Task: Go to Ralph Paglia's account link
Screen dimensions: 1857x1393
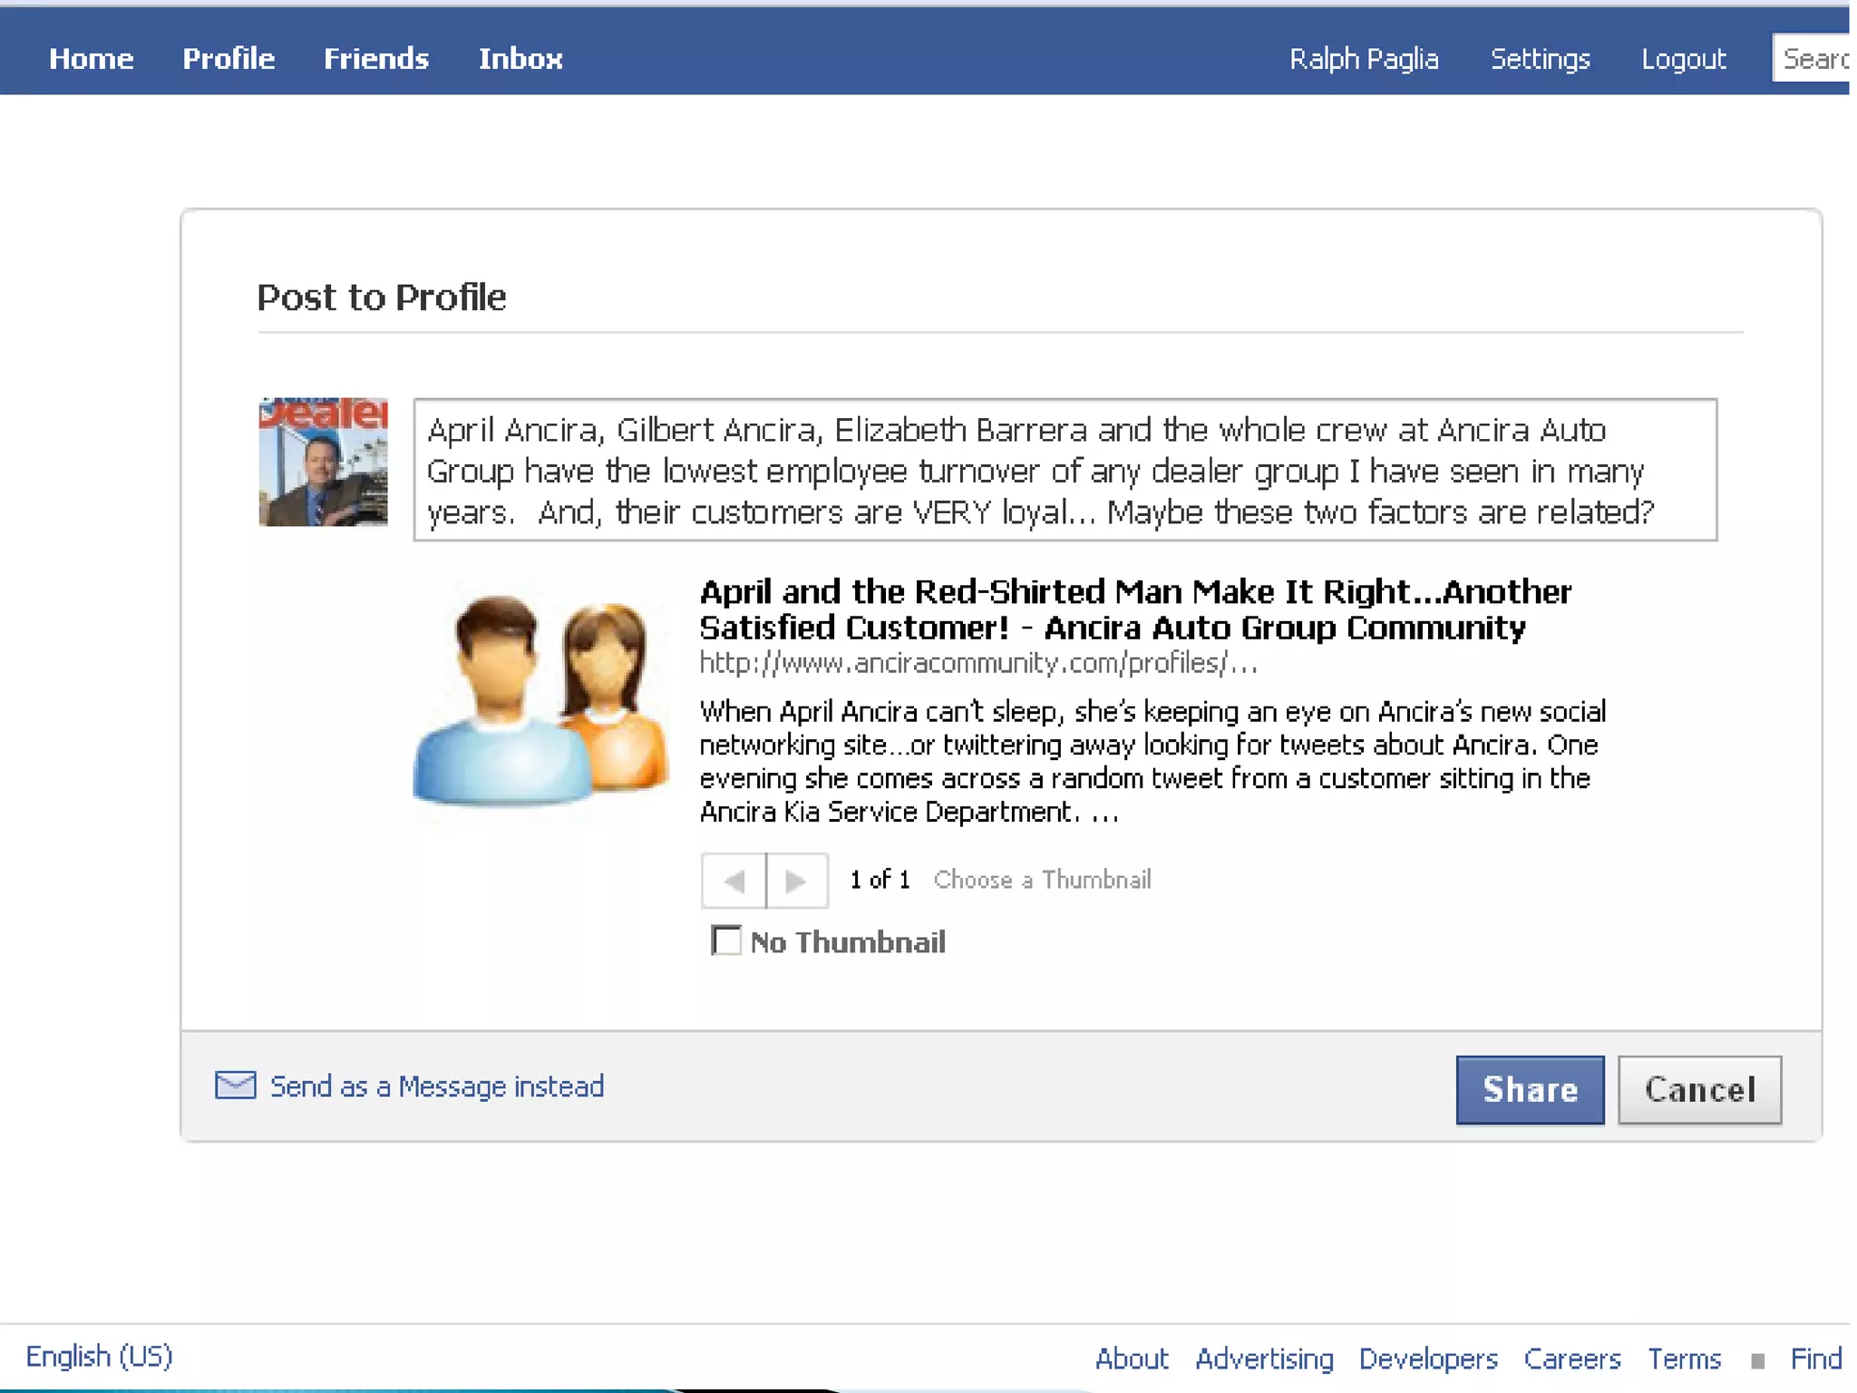Action: tap(1364, 59)
